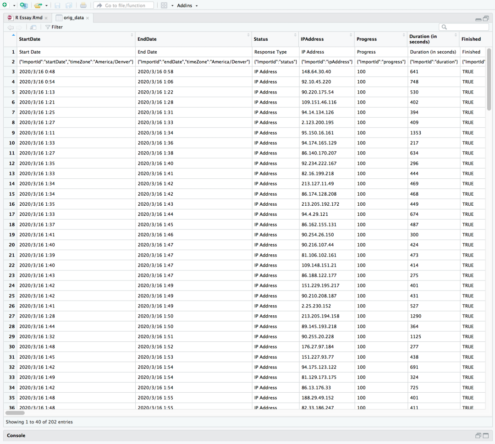Select row number 20
Image resolution: width=495 pixels, height=444 pixels.
11,245
